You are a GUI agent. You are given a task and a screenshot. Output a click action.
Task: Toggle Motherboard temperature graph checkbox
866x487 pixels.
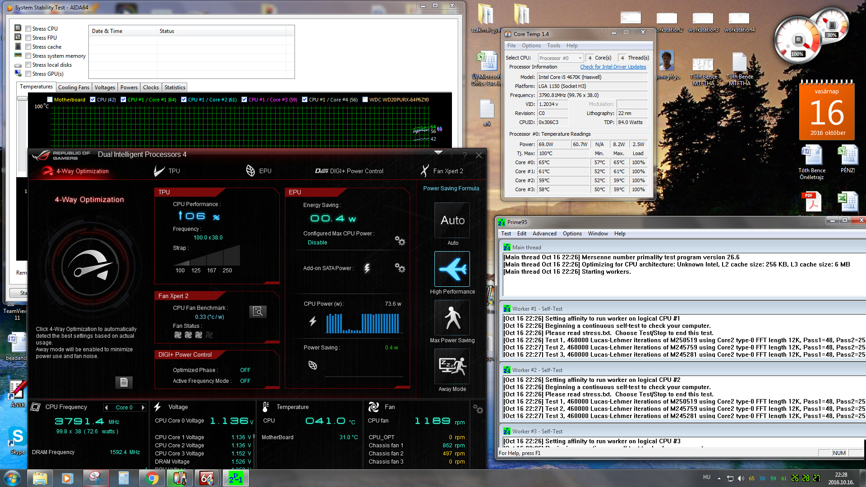(50, 100)
